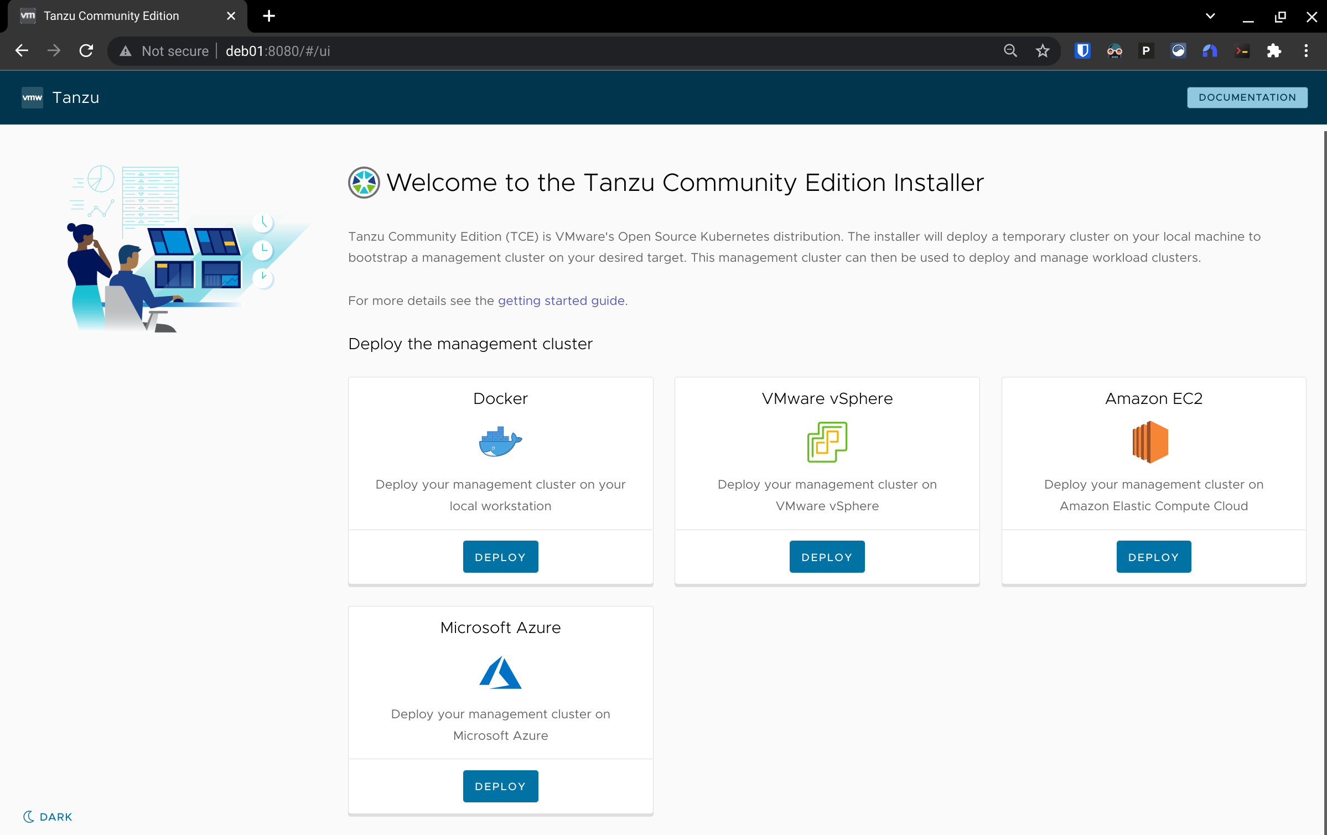Go back in browser history
Image resolution: width=1327 pixels, height=835 pixels.
point(22,51)
